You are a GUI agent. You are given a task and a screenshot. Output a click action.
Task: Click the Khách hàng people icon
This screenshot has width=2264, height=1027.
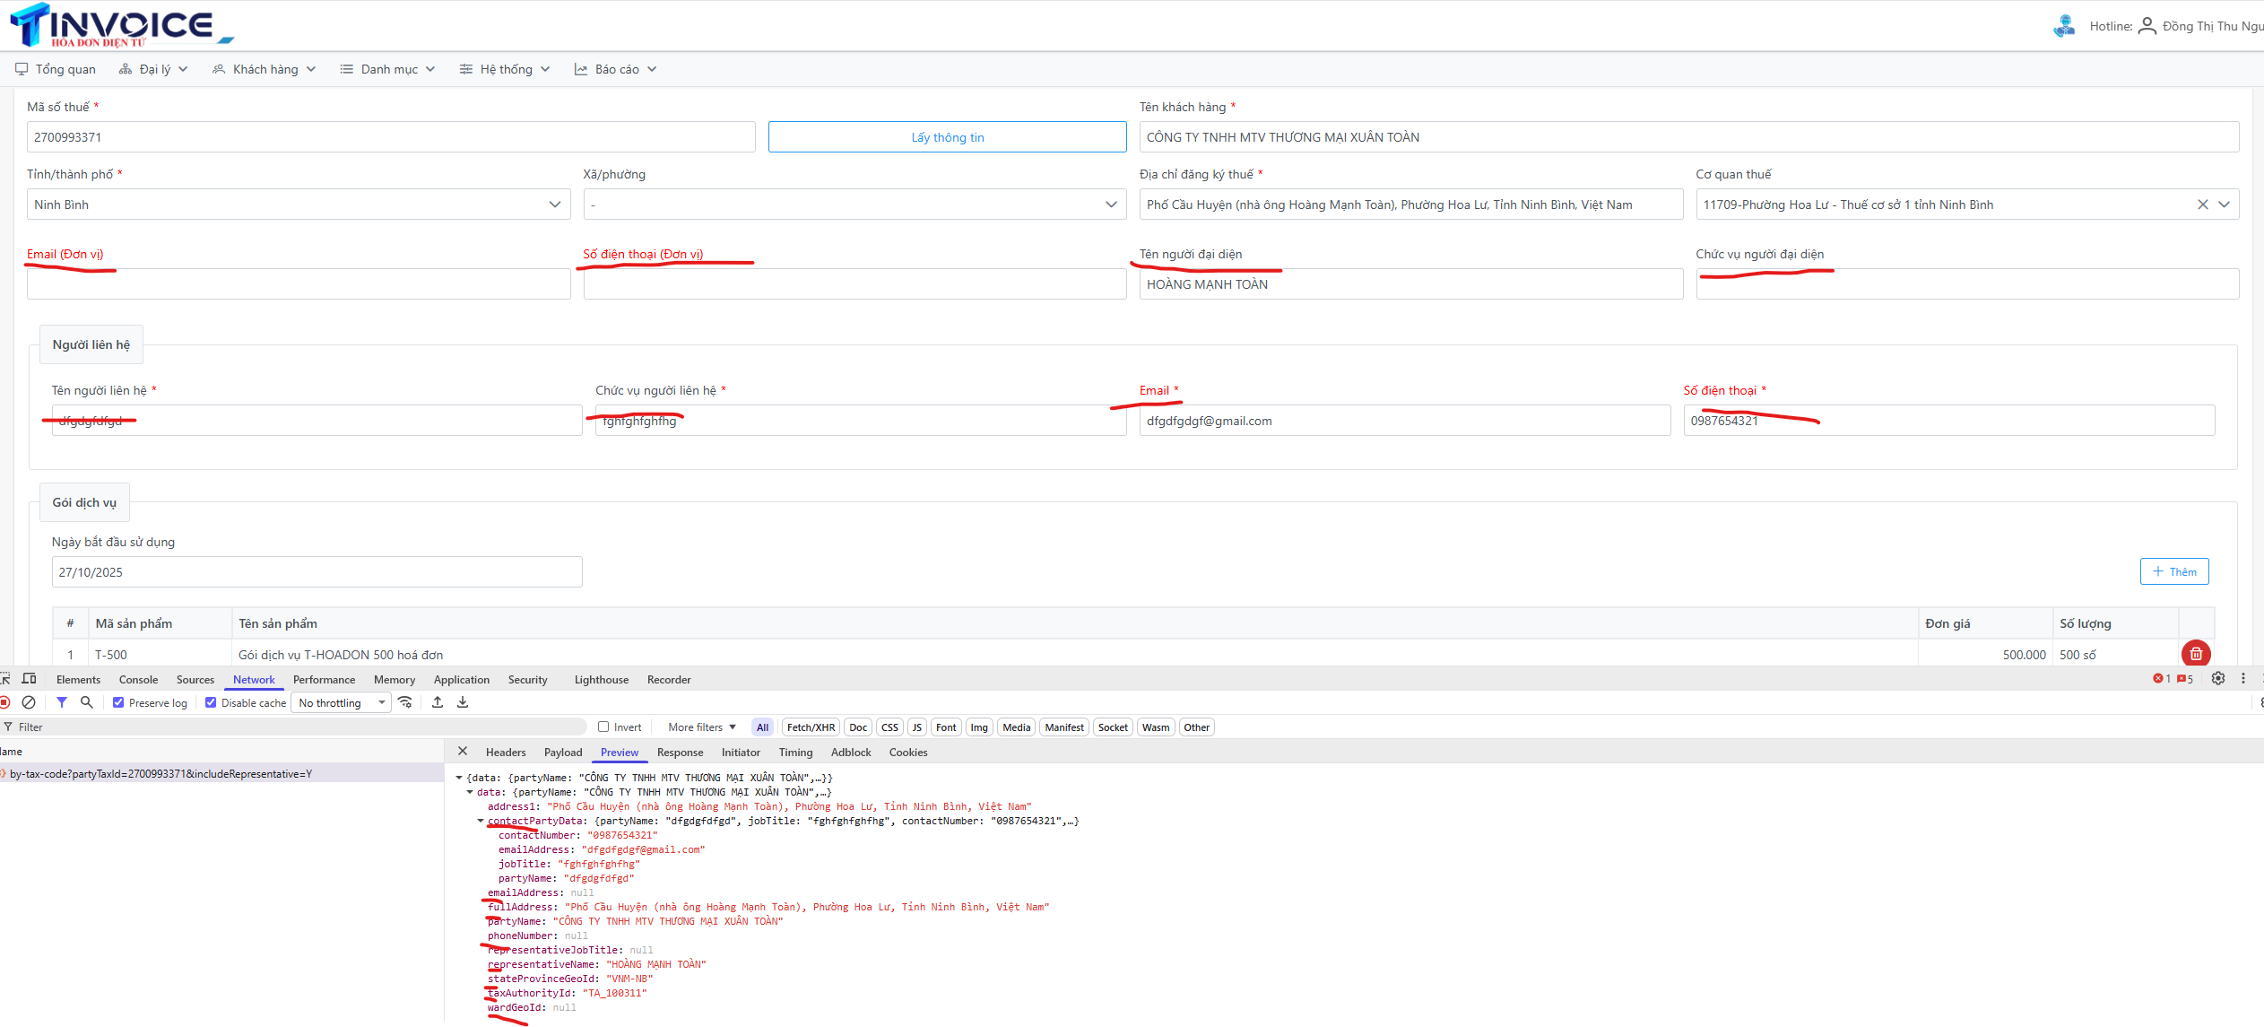(x=219, y=69)
